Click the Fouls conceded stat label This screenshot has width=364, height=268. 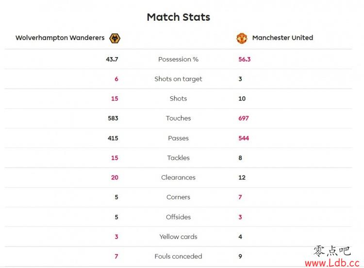pyautogui.click(x=178, y=256)
